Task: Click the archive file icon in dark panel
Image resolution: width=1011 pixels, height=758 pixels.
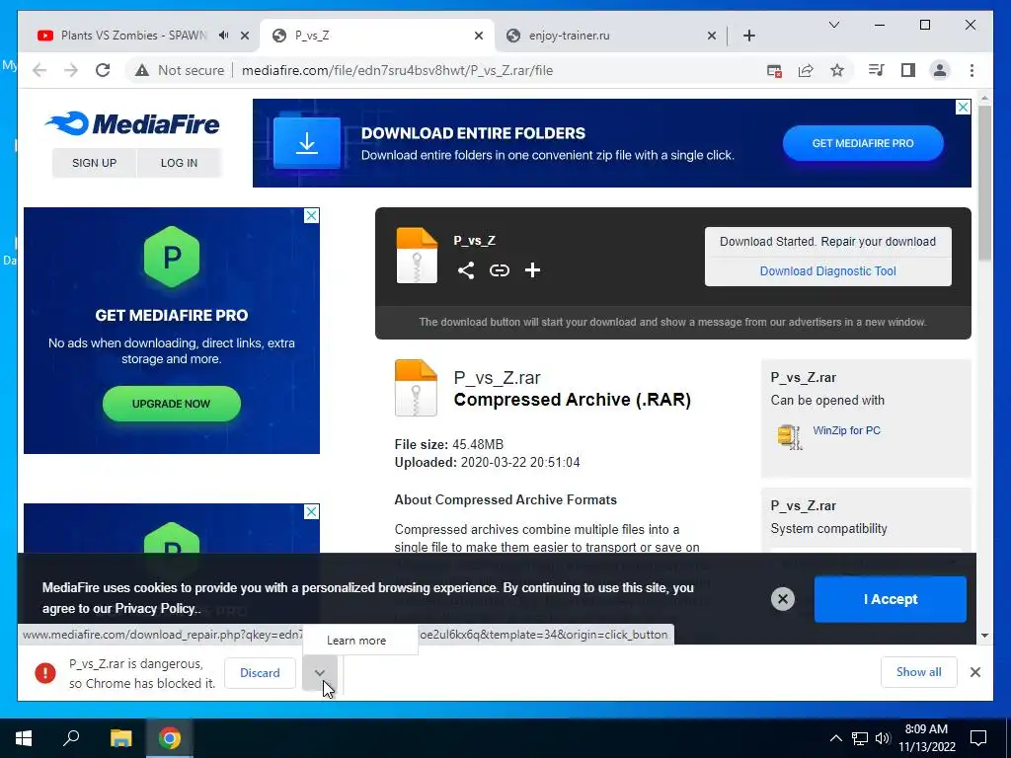Action: click(x=417, y=256)
